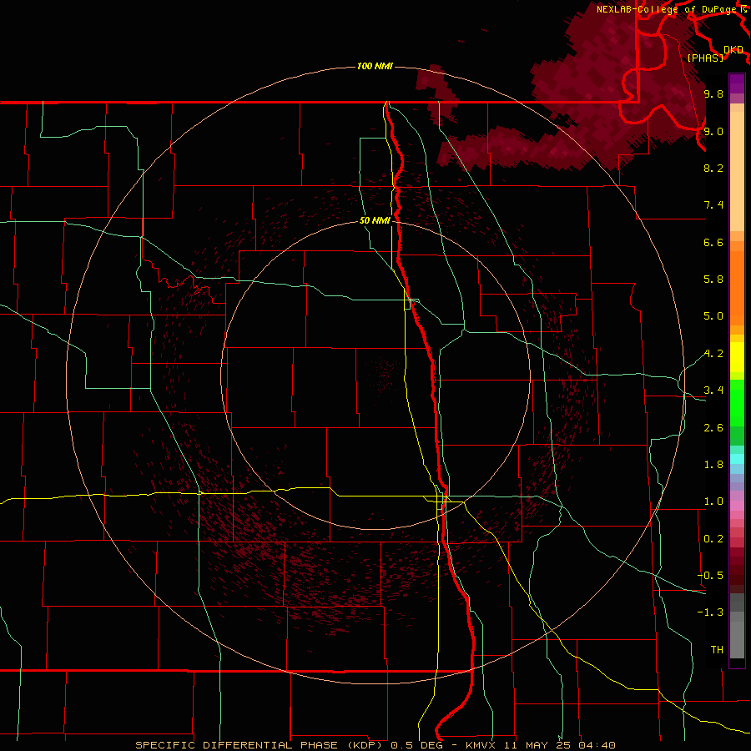Click the bright green segment of the color bar
This screenshot has height=751, width=751.
[x=737, y=402]
